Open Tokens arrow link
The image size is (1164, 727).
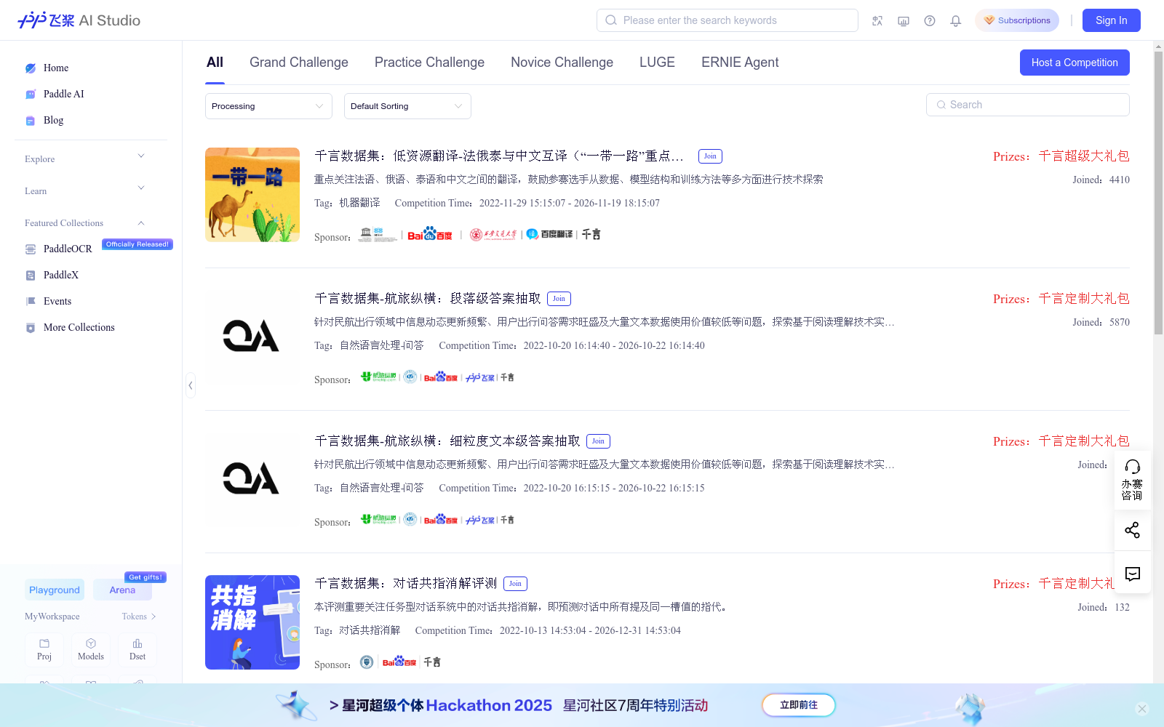coord(139,616)
